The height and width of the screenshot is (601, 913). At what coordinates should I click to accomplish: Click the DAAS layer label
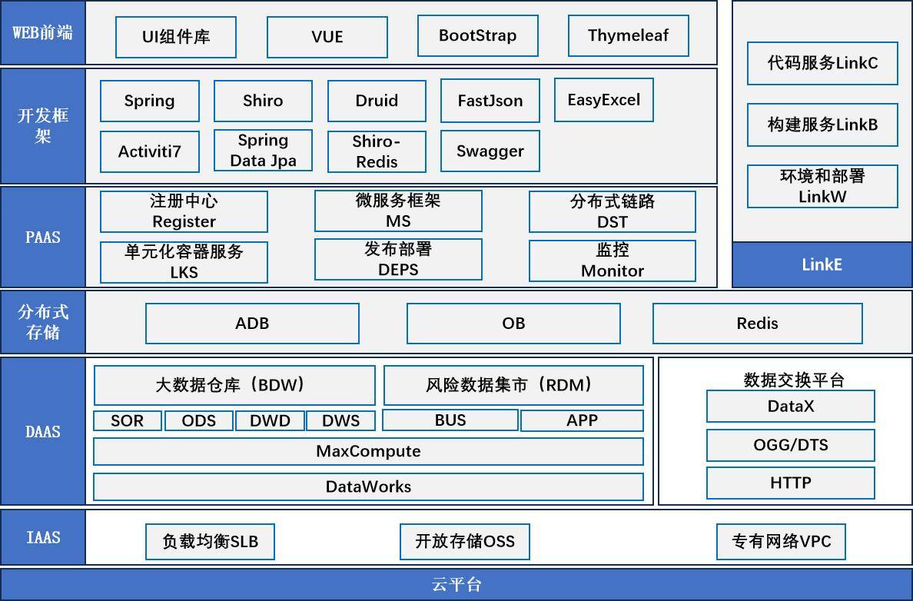pyautogui.click(x=43, y=431)
